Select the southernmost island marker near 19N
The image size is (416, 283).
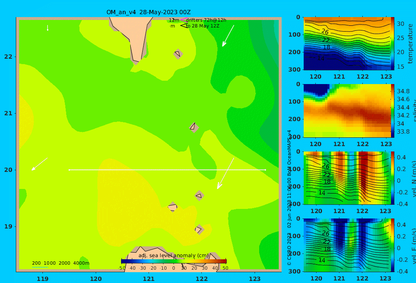pos(199,229)
